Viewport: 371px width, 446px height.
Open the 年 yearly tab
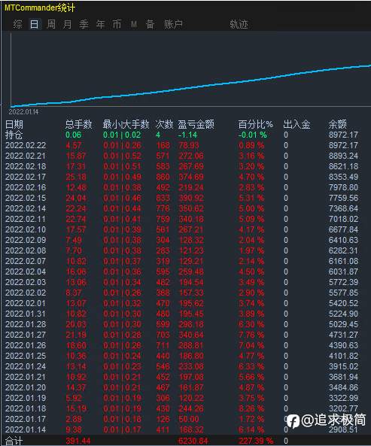point(100,24)
